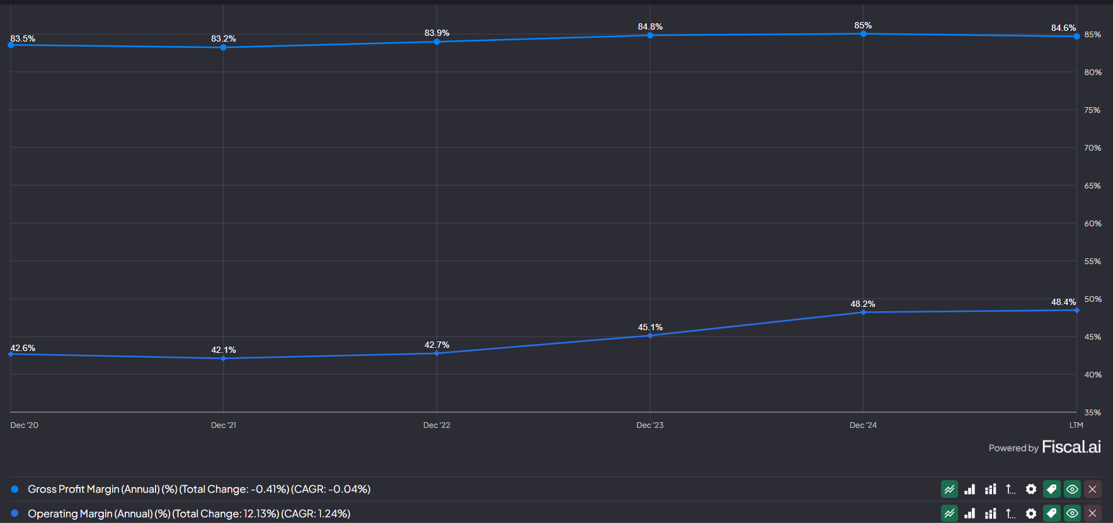The width and height of the screenshot is (1113, 523).
Task: Click the 85% gross margin point for Dec '24
Action: (x=863, y=33)
